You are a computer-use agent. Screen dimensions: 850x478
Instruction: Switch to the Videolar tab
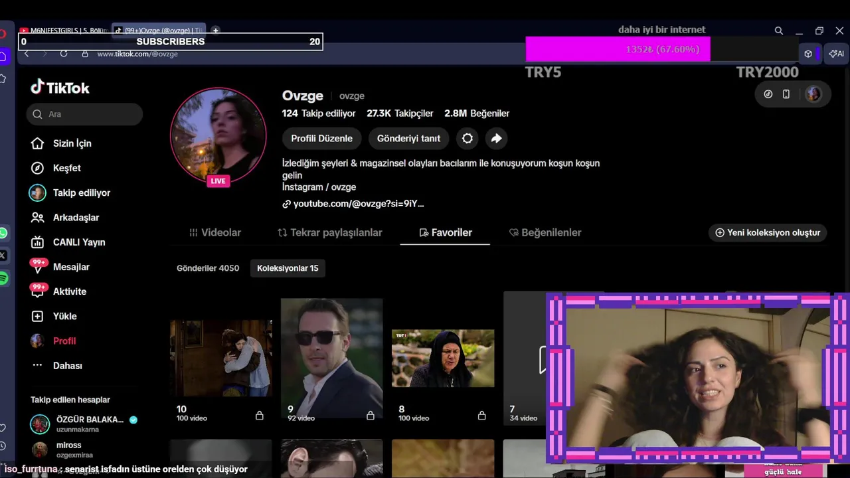[x=214, y=232]
